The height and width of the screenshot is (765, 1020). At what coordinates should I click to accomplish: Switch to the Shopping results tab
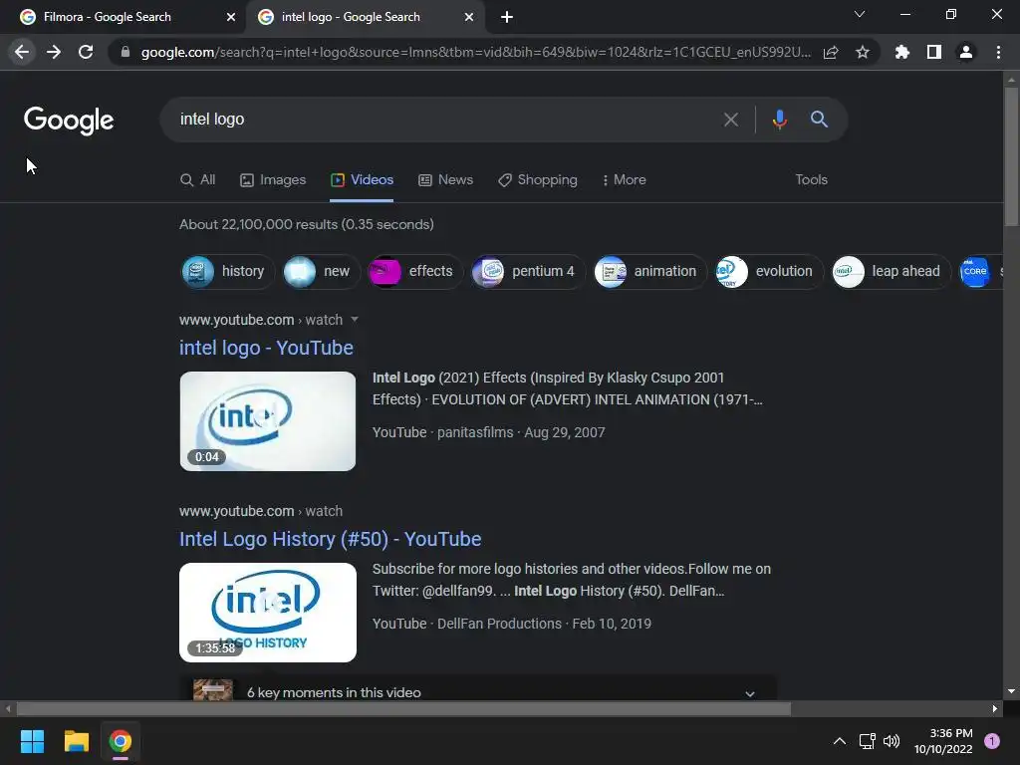point(537,180)
